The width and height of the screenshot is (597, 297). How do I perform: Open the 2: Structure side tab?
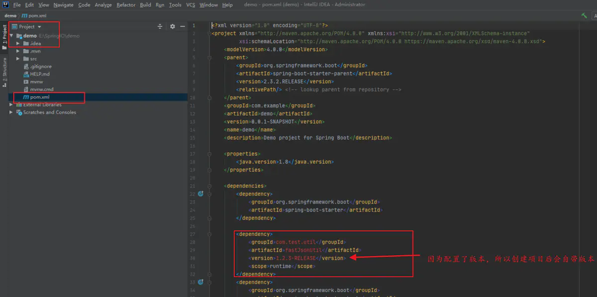[x=4, y=73]
